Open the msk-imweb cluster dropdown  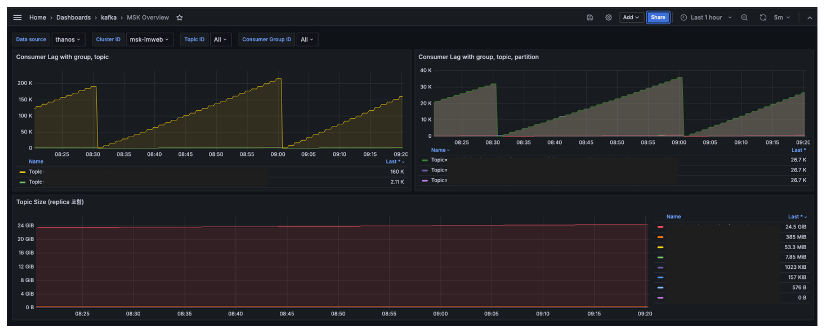150,39
